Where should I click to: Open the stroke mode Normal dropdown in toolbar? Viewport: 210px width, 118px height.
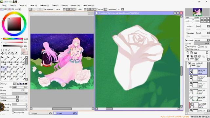click(x=106, y=10)
